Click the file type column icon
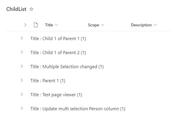 (36, 25)
